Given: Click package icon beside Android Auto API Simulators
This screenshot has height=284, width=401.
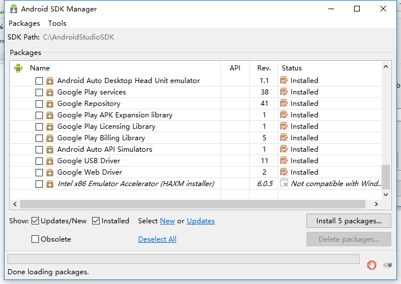Looking at the screenshot, I should [x=50, y=150].
